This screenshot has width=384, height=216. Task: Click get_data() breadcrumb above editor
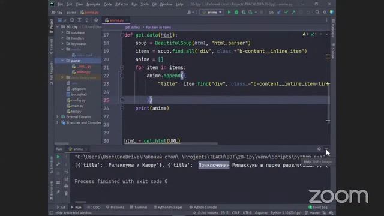pyautogui.click(x=132, y=27)
